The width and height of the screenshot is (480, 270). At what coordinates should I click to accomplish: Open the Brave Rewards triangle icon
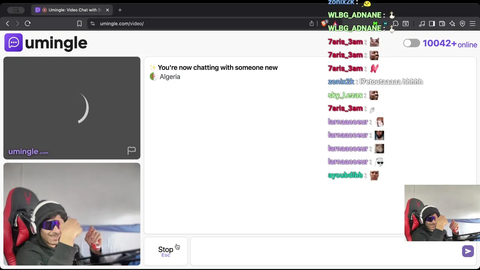(335, 24)
